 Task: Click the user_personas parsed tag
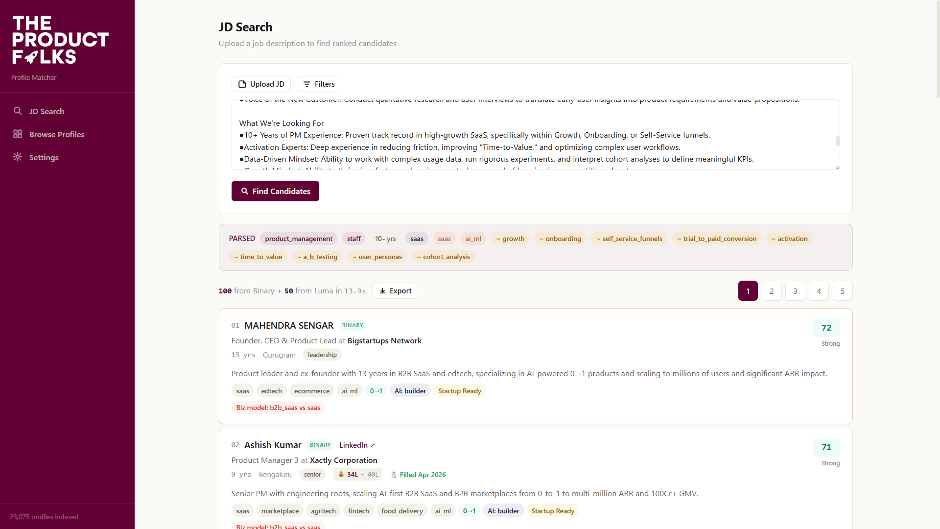[377, 257]
